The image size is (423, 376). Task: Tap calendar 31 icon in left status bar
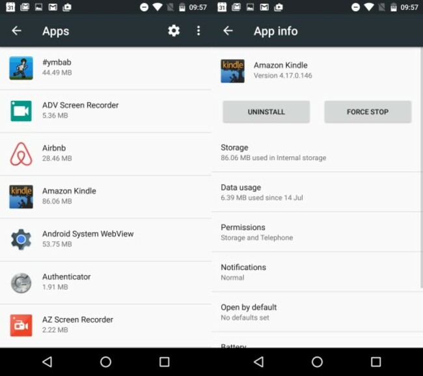tap(10, 7)
